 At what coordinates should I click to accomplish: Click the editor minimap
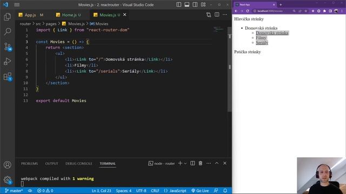click(x=218, y=29)
